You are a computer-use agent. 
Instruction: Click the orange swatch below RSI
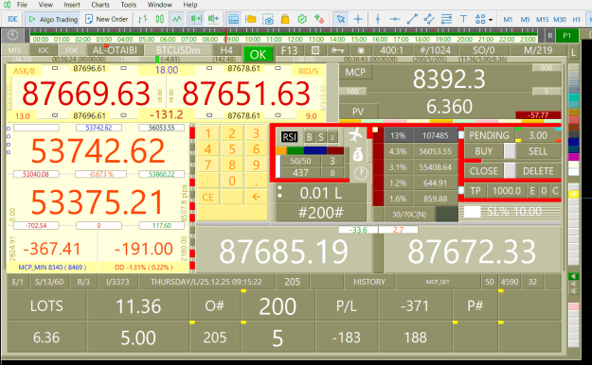tap(281, 150)
